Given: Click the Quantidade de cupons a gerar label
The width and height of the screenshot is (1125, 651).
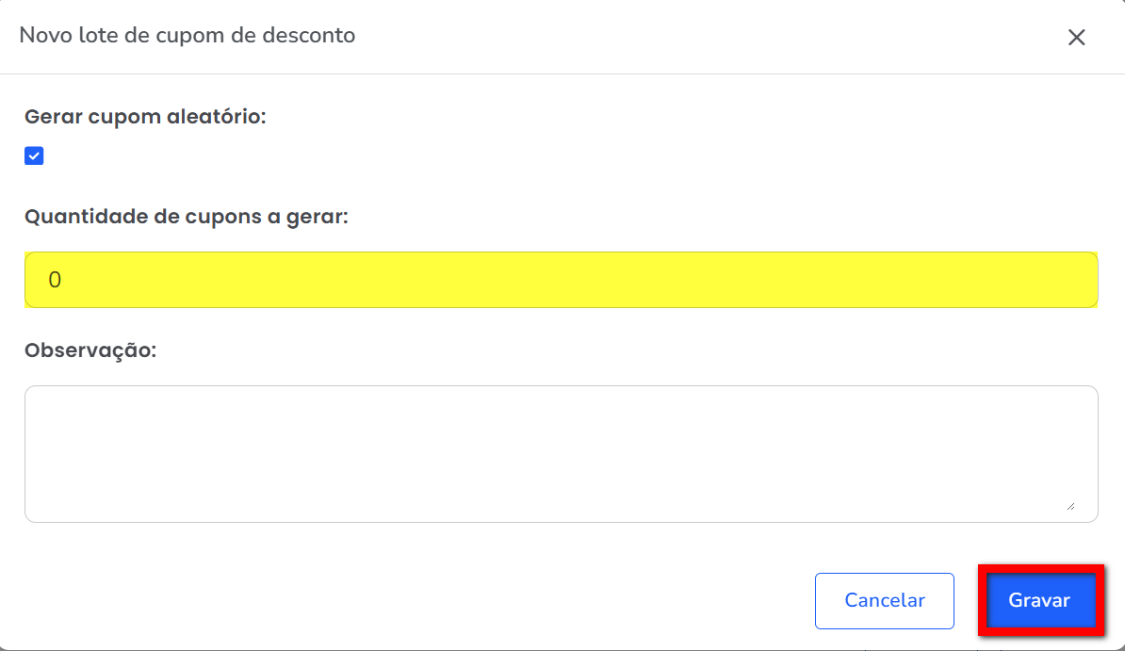Looking at the screenshot, I should 187,217.
